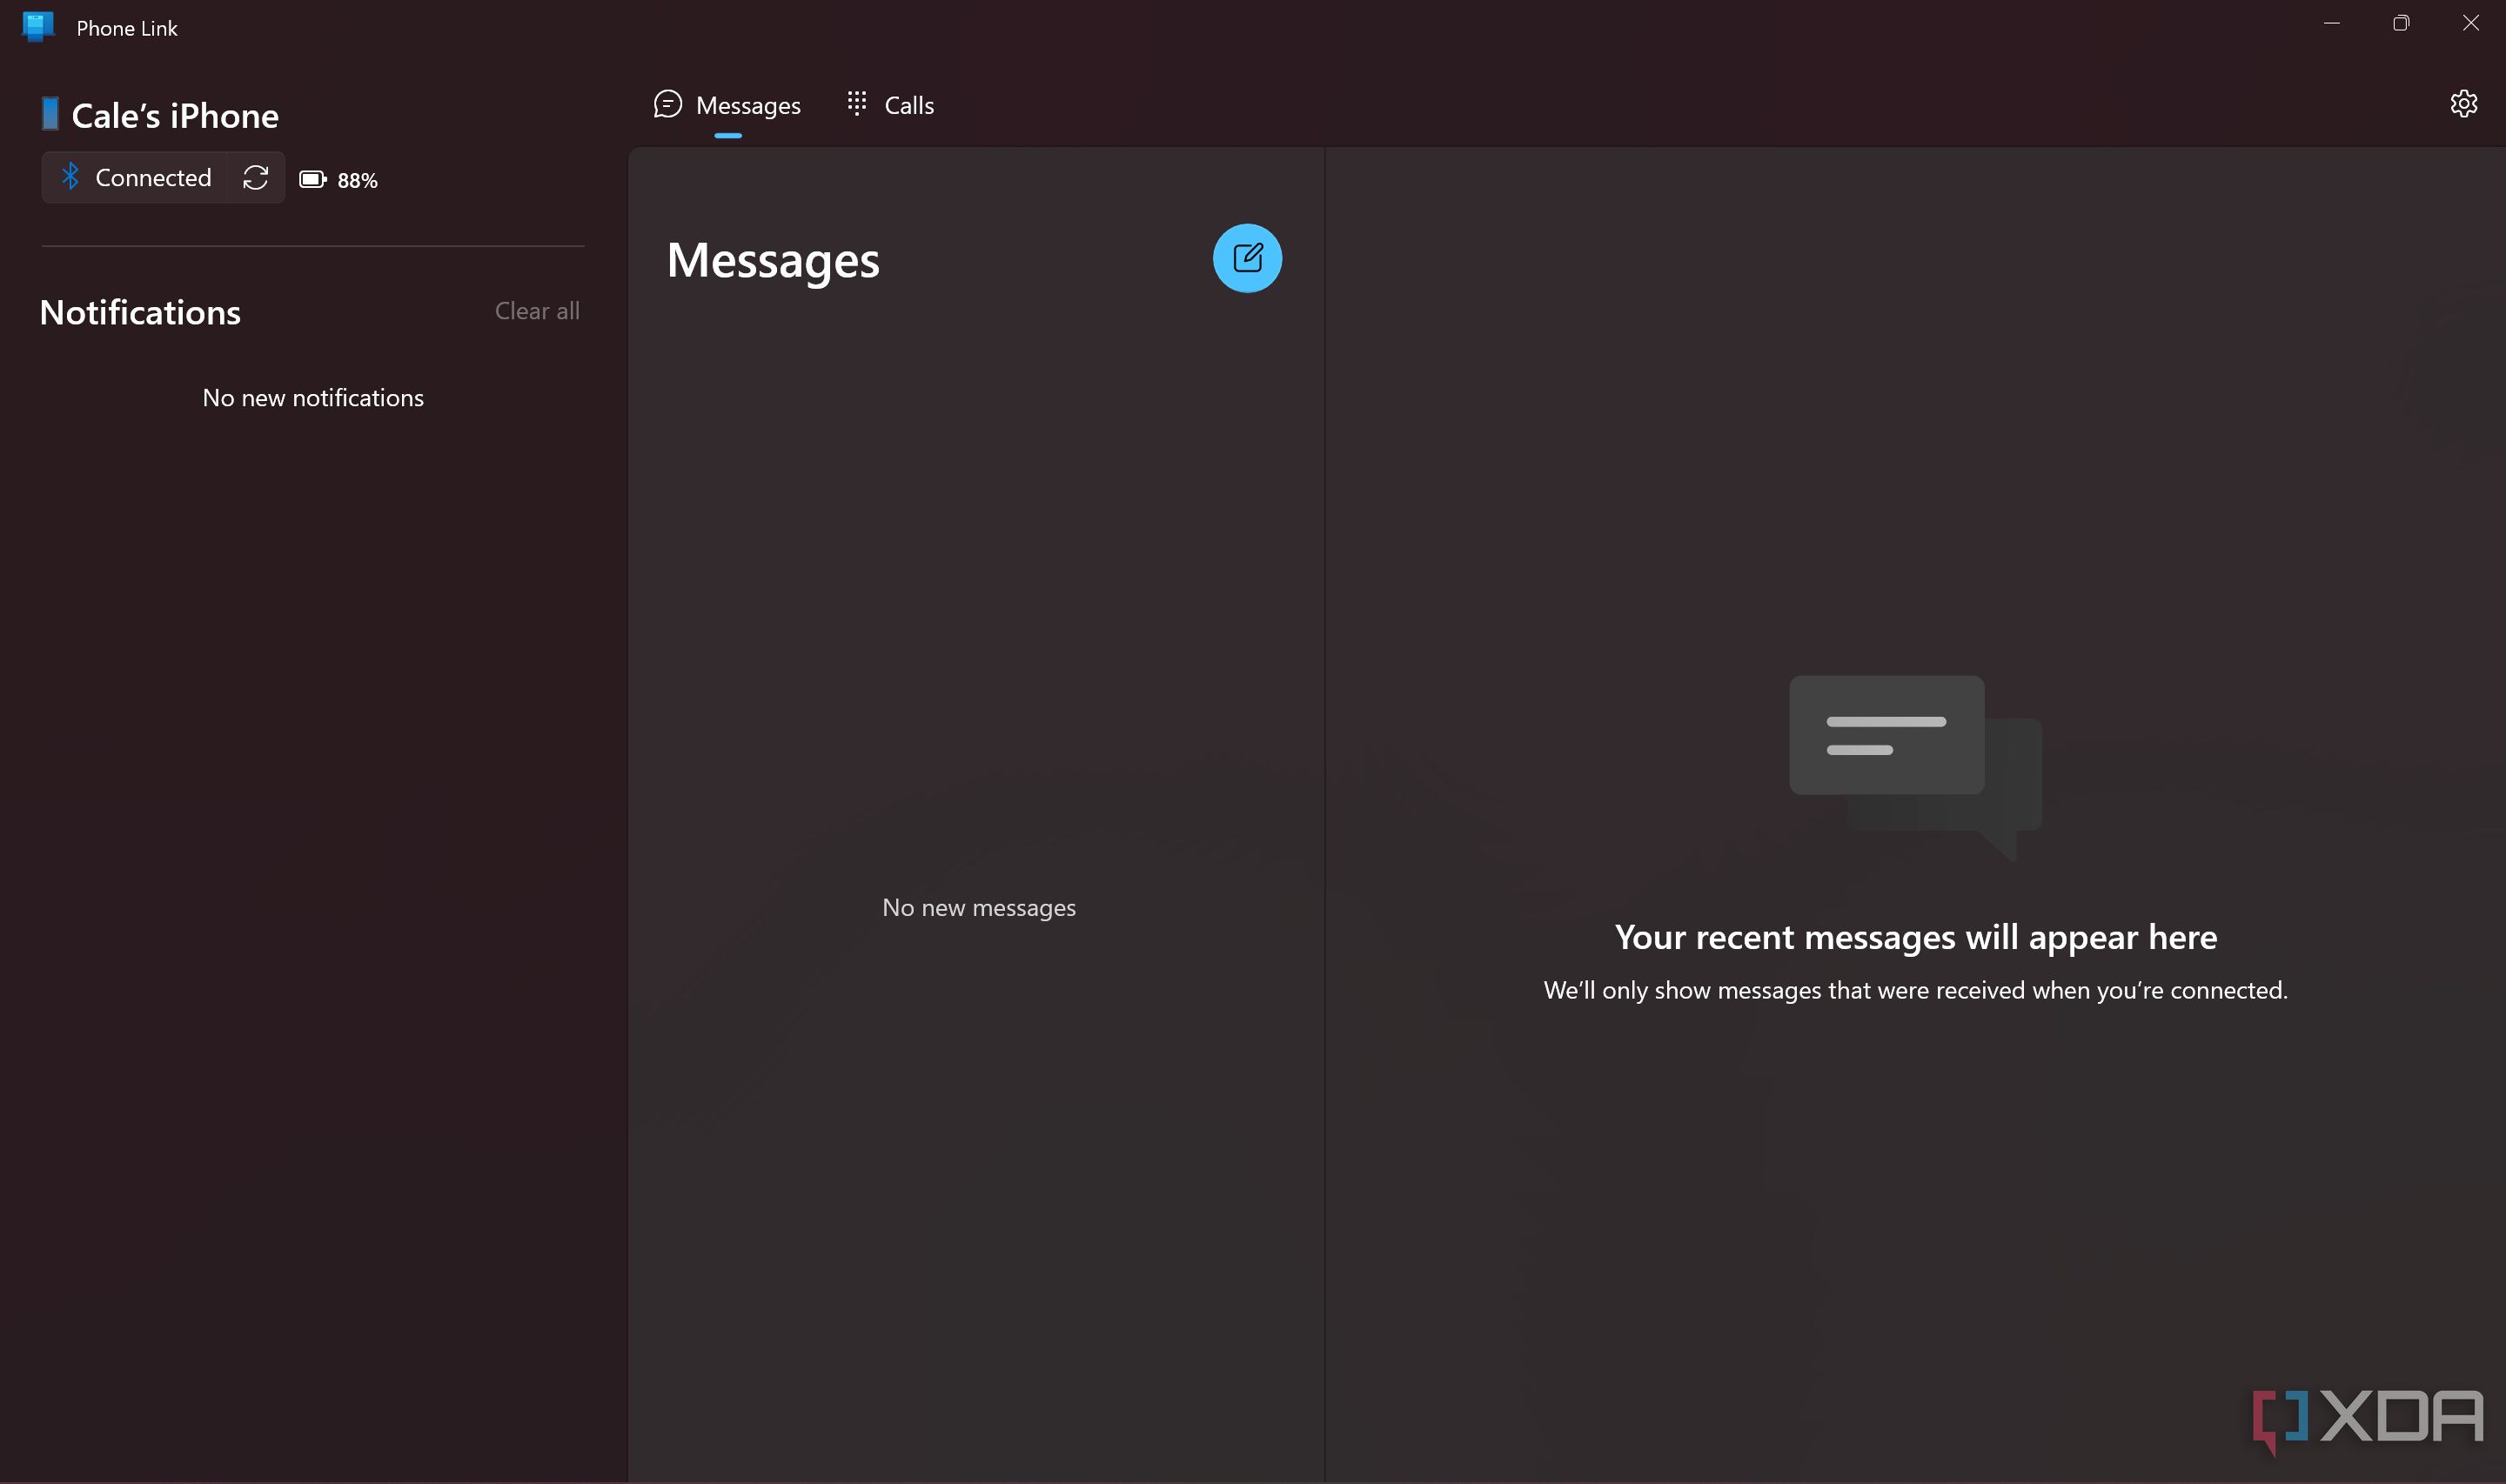Click the chat bubbles placeholder illustration
Screen dimensions: 2506x1484
click(x=1914, y=768)
